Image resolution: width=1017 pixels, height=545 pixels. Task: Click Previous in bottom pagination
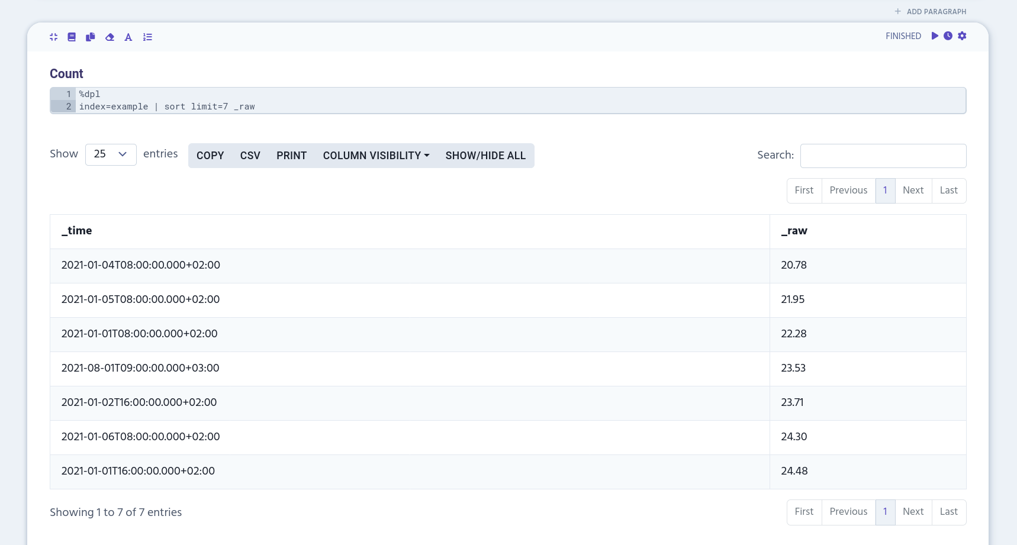pyautogui.click(x=849, y=512)
